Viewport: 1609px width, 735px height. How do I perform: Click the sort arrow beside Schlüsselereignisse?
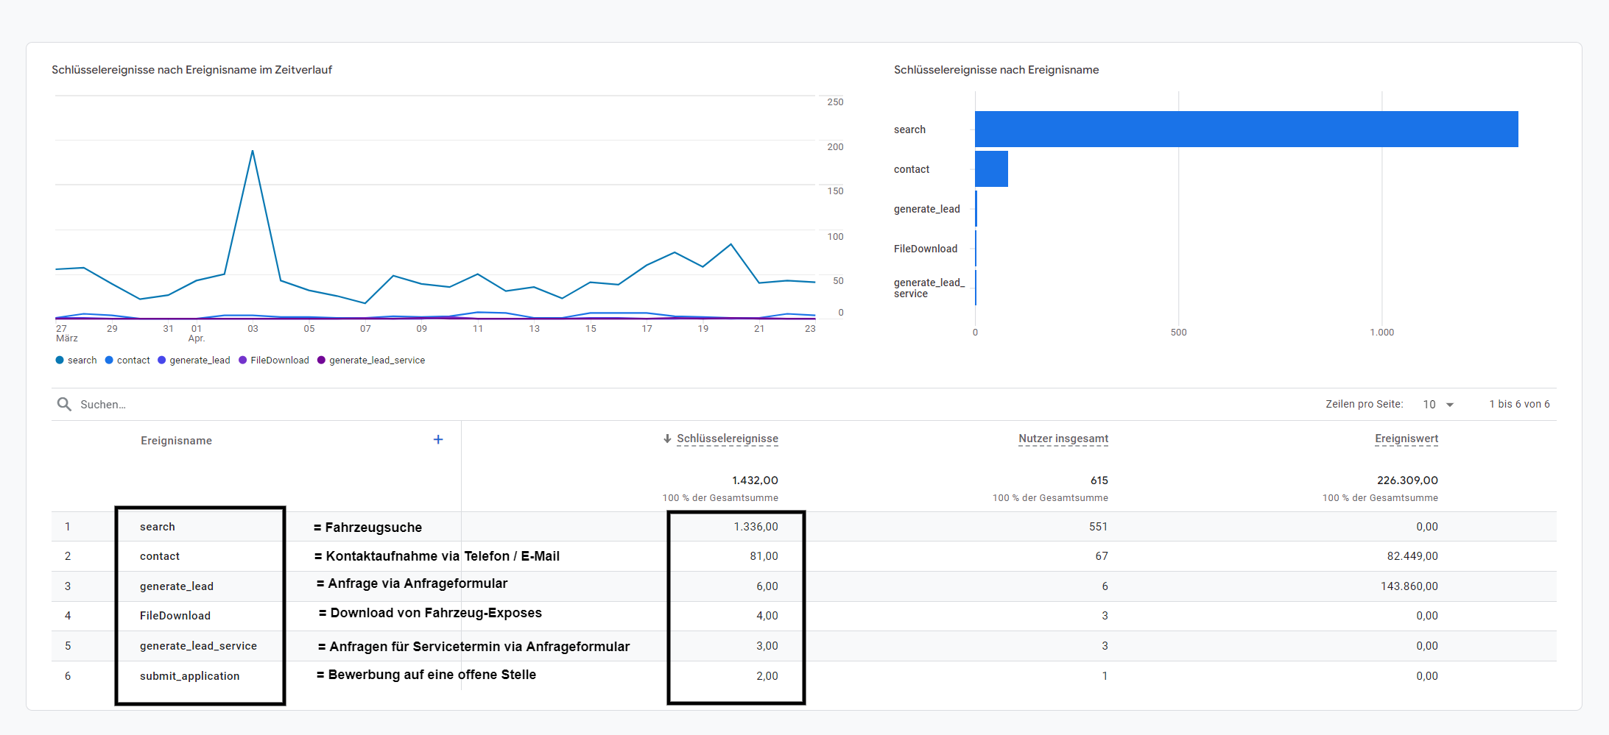667,438
